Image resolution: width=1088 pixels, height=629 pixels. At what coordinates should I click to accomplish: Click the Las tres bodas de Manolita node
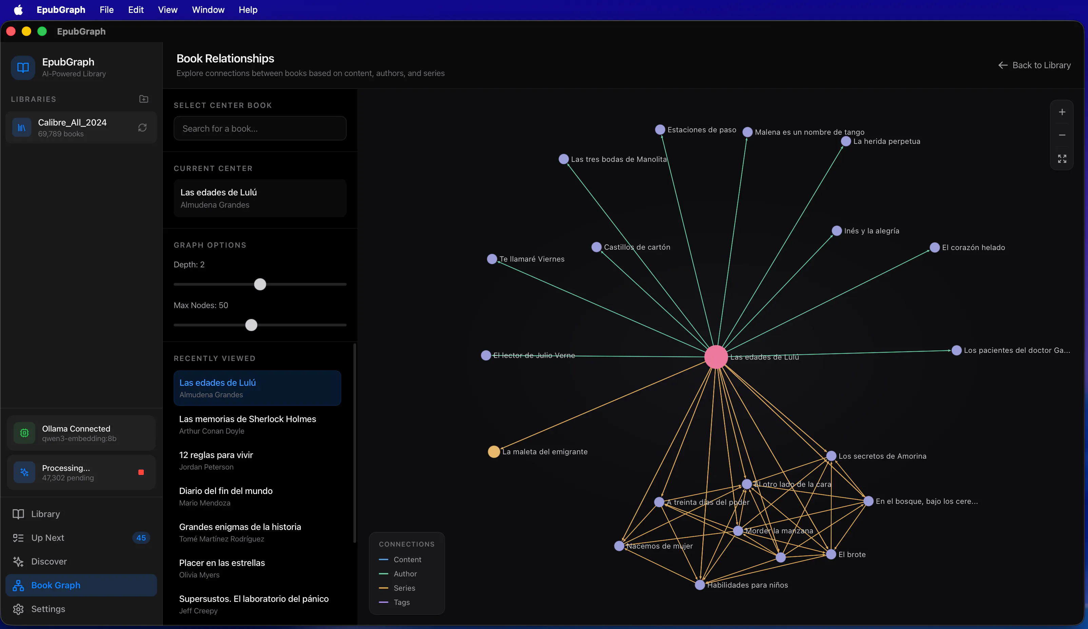tap(563, 159)
